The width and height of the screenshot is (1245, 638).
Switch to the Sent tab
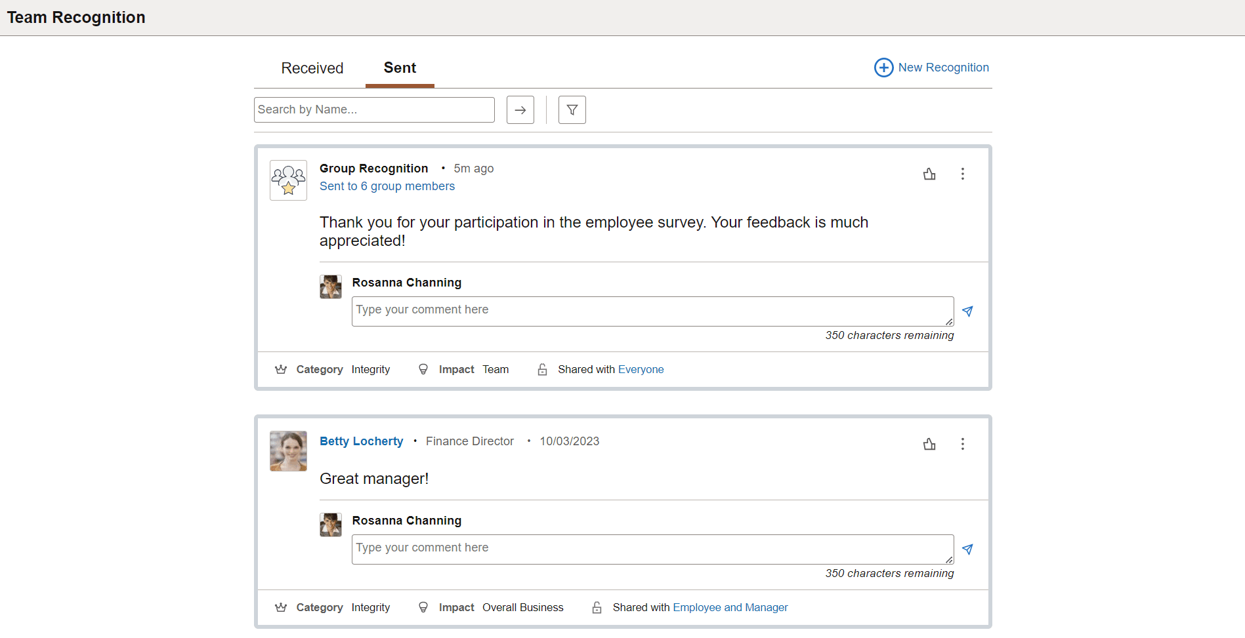[400, 68]
